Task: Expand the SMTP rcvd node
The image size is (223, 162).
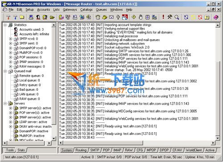Action: click(10, 39)
